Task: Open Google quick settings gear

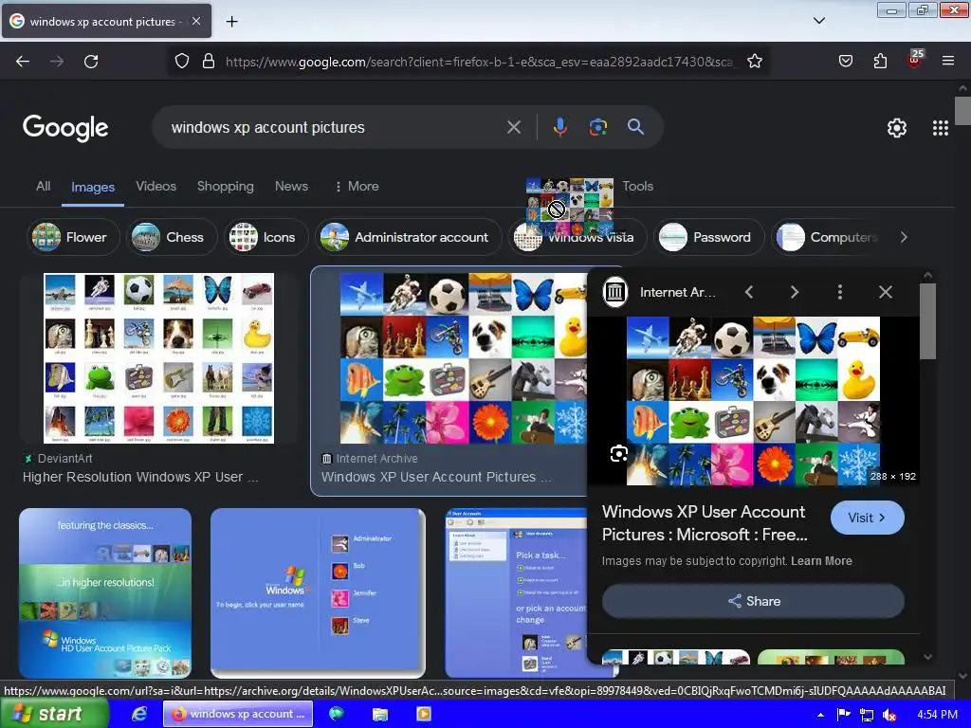Action: 897,128
